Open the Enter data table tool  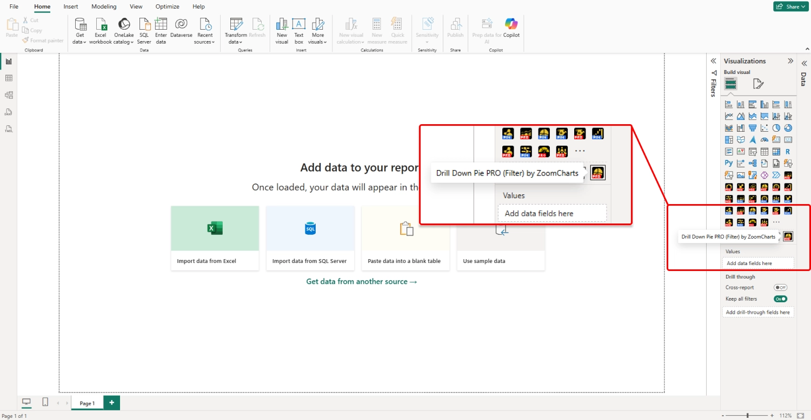[x=161, y=31]
